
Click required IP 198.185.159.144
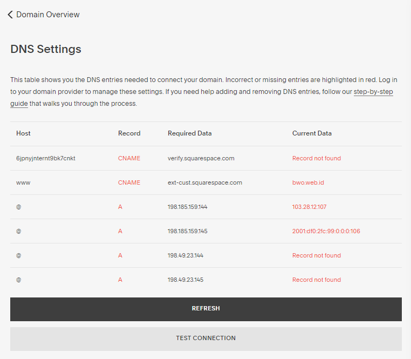pyautogui.click(x=187, y=207)
